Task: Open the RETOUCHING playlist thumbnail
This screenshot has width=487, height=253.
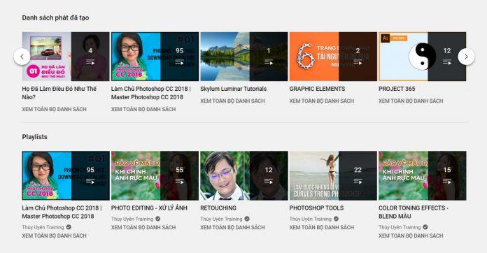Action: (243, 176)
